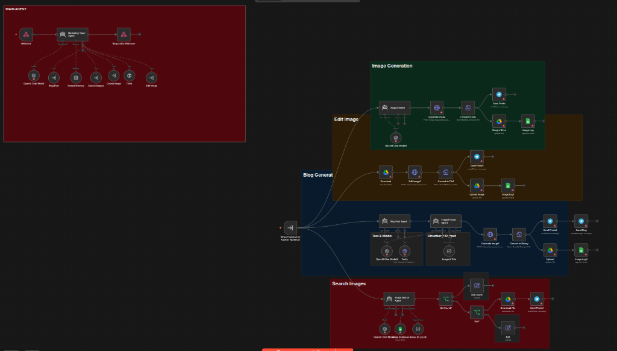Open the Send Photo Telegram node
Image resolution: width=617 pixels, height=351 pixels.
pyautogui.click(x=499, y=95)
